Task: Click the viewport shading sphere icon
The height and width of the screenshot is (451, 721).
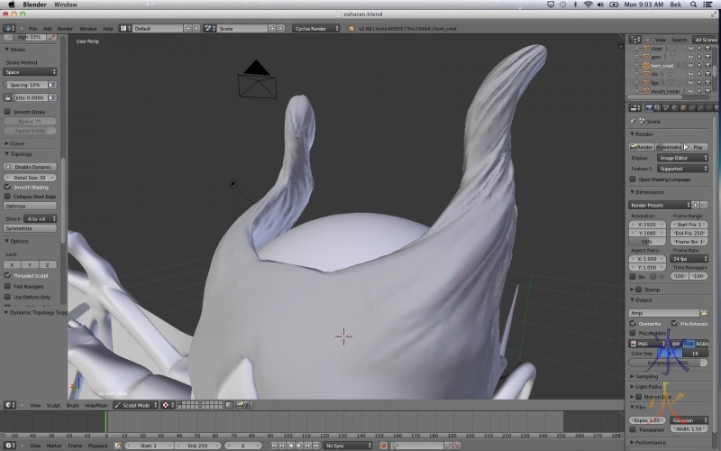Action: (167, 405)
